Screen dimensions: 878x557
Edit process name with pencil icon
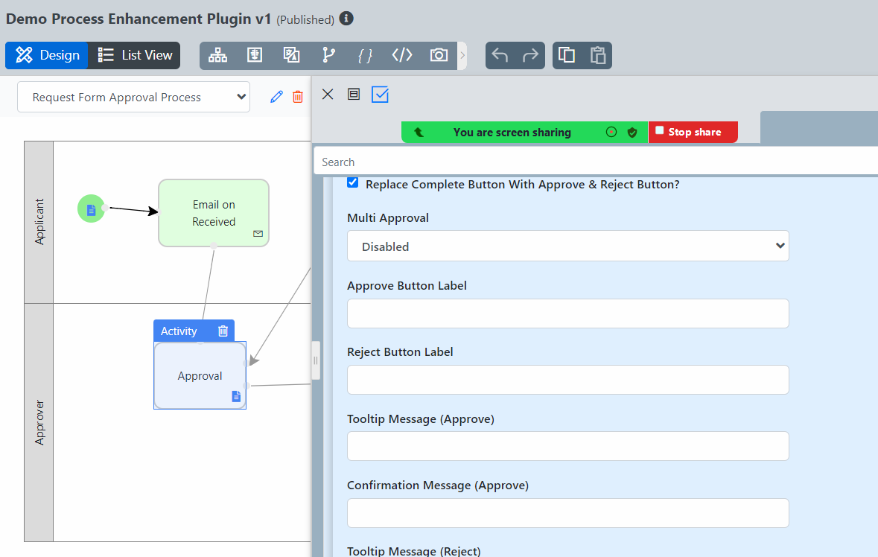coord(276,97)
